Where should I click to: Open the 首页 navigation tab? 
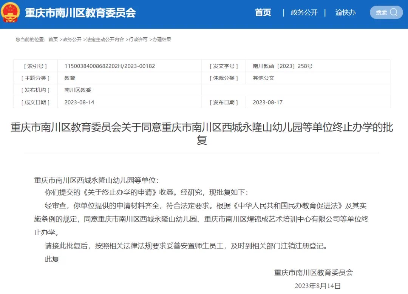coord(263,12)
